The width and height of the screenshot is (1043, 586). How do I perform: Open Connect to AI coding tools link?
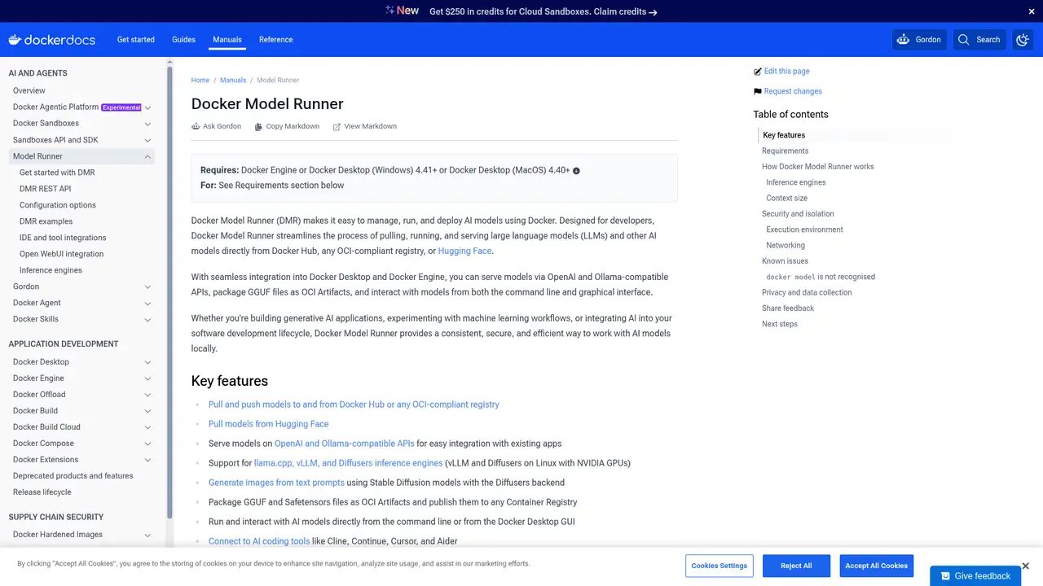tap(259, 541)
